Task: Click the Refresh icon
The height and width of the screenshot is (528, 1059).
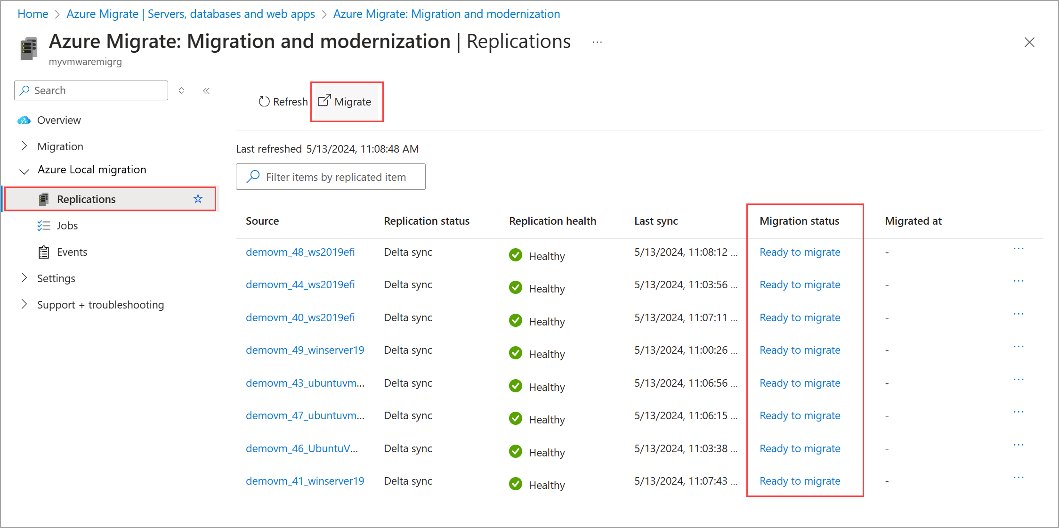Action: point(264,101)
